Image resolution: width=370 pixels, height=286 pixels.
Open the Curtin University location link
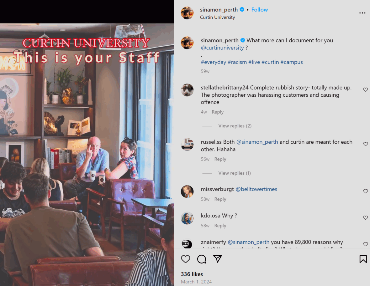pyautogui.click(x=217, y=18)
